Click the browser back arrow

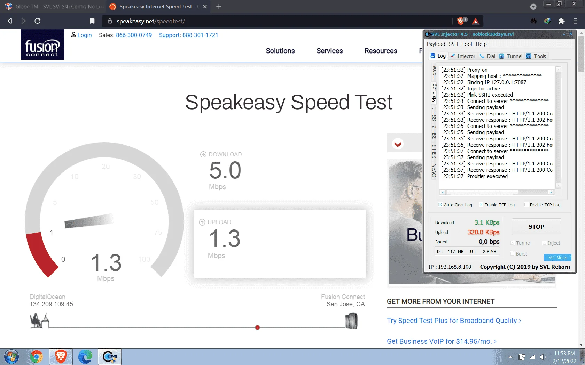pos(10,21)
